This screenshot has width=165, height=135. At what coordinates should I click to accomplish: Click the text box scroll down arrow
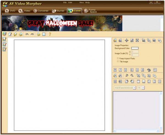click(161, 128)
